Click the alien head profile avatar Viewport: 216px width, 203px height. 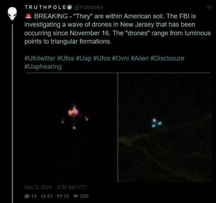point(12,14)
